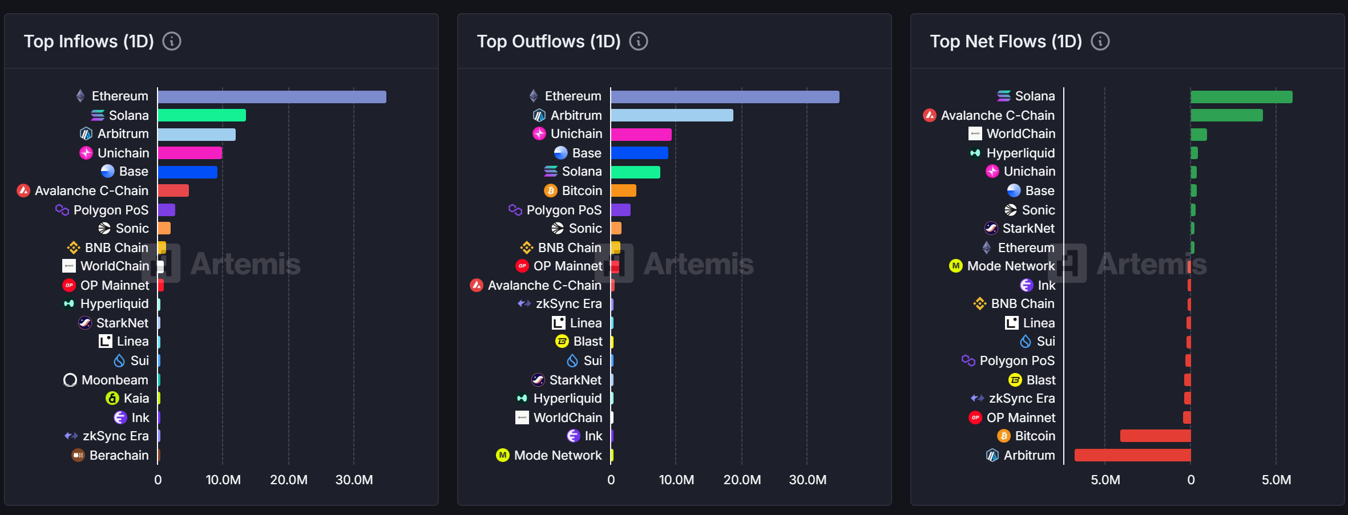Viewport: 1348px width, 515px height.
Task: Click the Ethereum bar in Top Inflows chart
Action: pos(272,97)
